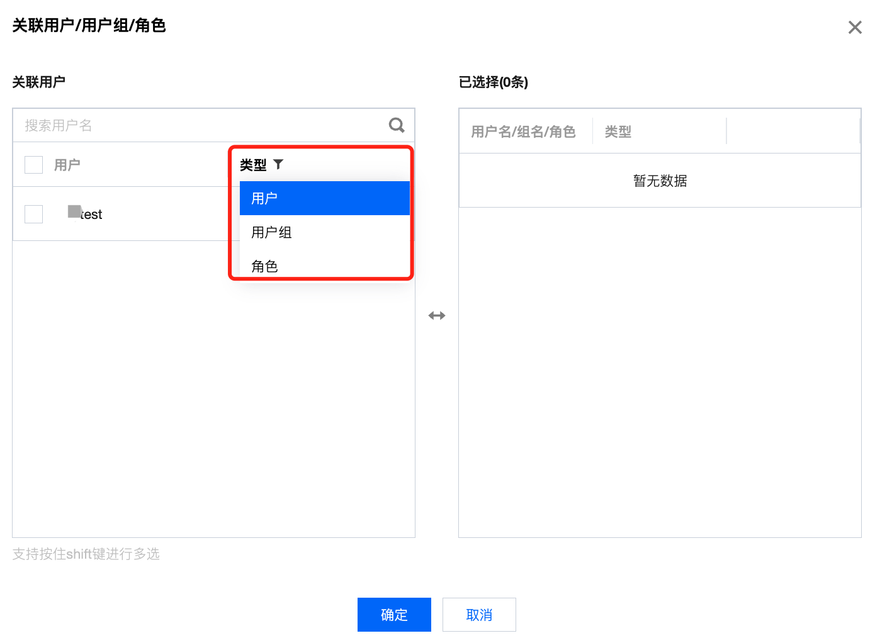Image resolution: width=875 pixels, height=643 pixels.
Task: Click the 用户名/组名/角色 column header
Action: click(523, 131)
